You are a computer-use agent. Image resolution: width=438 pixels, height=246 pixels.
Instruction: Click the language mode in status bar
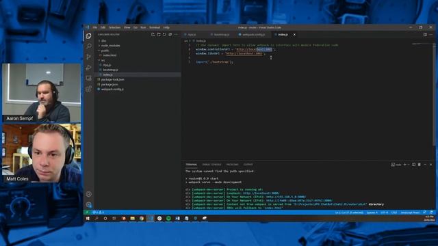(410, 213)
